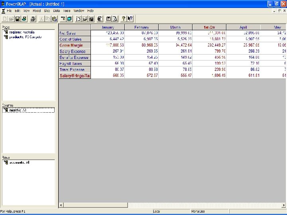Click the January Net Sales cell 123,456.00
The image size is (287, 215).
click(x=108, y=33)
